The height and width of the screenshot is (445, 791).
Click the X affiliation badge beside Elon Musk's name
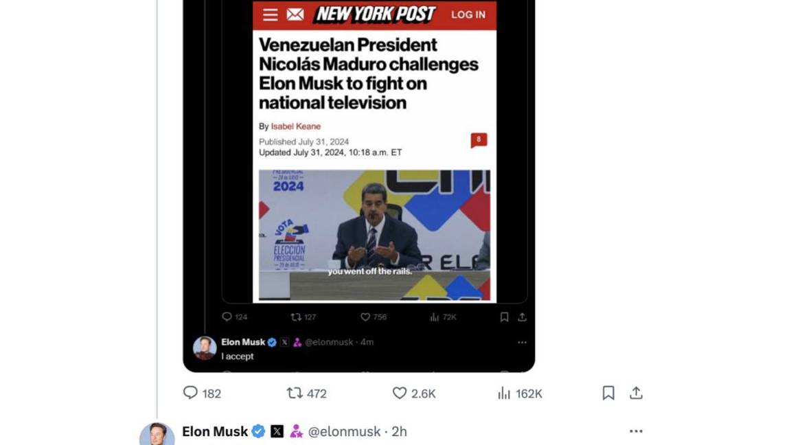point(276,431)
